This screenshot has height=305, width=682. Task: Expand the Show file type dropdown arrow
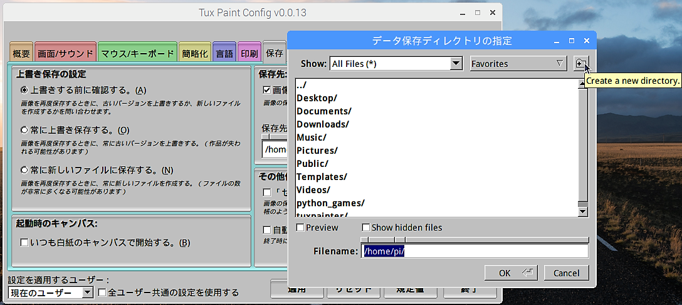(456, 64)
